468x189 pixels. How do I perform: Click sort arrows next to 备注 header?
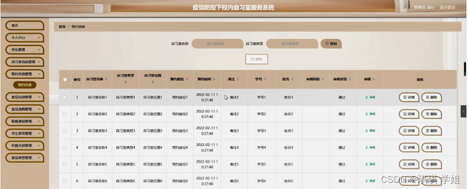238,79
